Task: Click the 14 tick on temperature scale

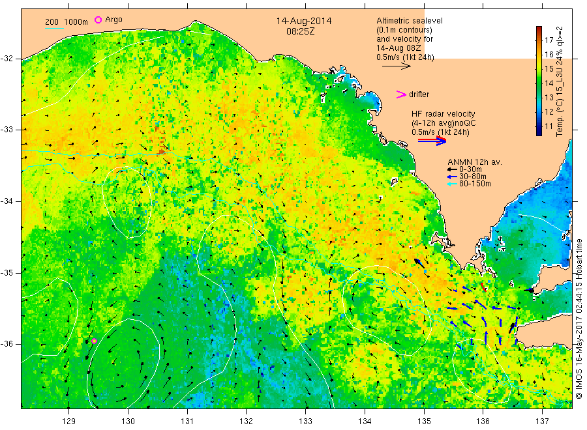Action: pos(549,83)
